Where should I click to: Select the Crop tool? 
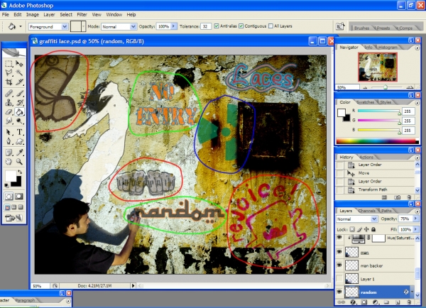(x=9, y=82)
